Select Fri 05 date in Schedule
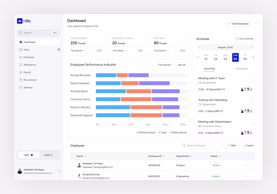The width and height of the screenshot is (277, 194). 245,58
